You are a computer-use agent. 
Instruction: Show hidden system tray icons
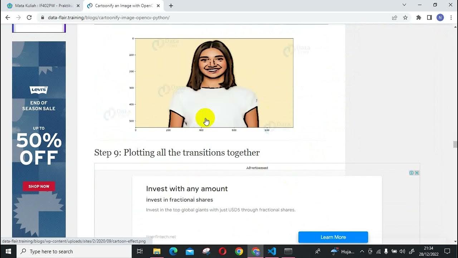tap(362, 251)
